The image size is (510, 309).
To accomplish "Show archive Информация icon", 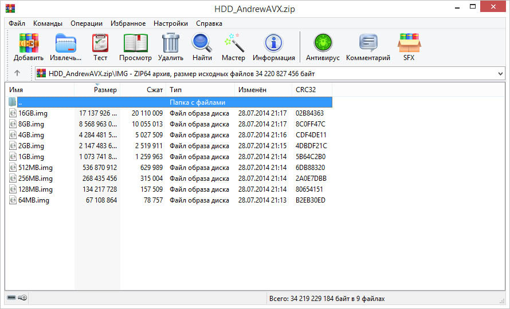I will click(273, 42).
